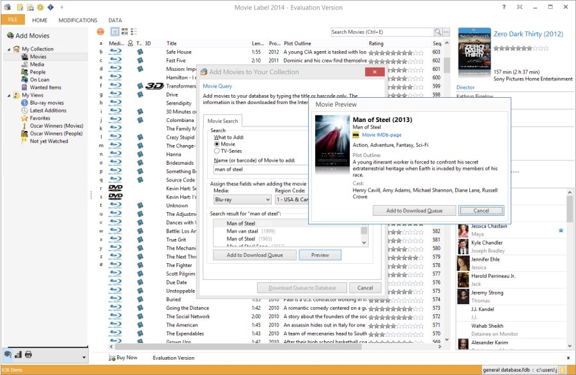Open the search options ellipsis button

(x=446, y=32)
